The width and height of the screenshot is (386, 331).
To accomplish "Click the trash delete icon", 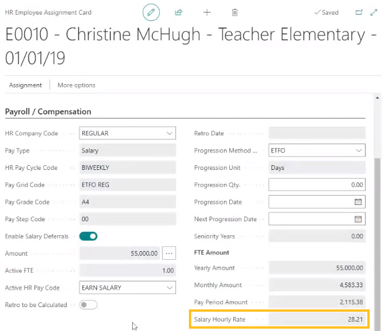I will [235, 12].
